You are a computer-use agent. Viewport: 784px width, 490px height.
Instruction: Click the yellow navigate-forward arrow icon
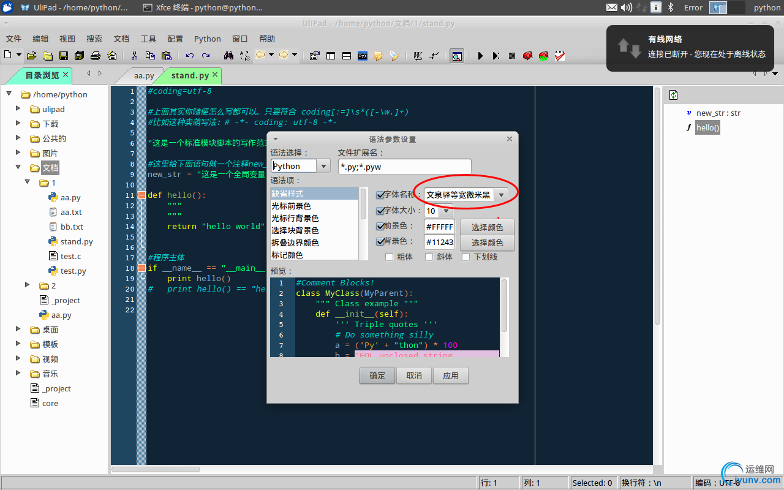click(284, 55)
